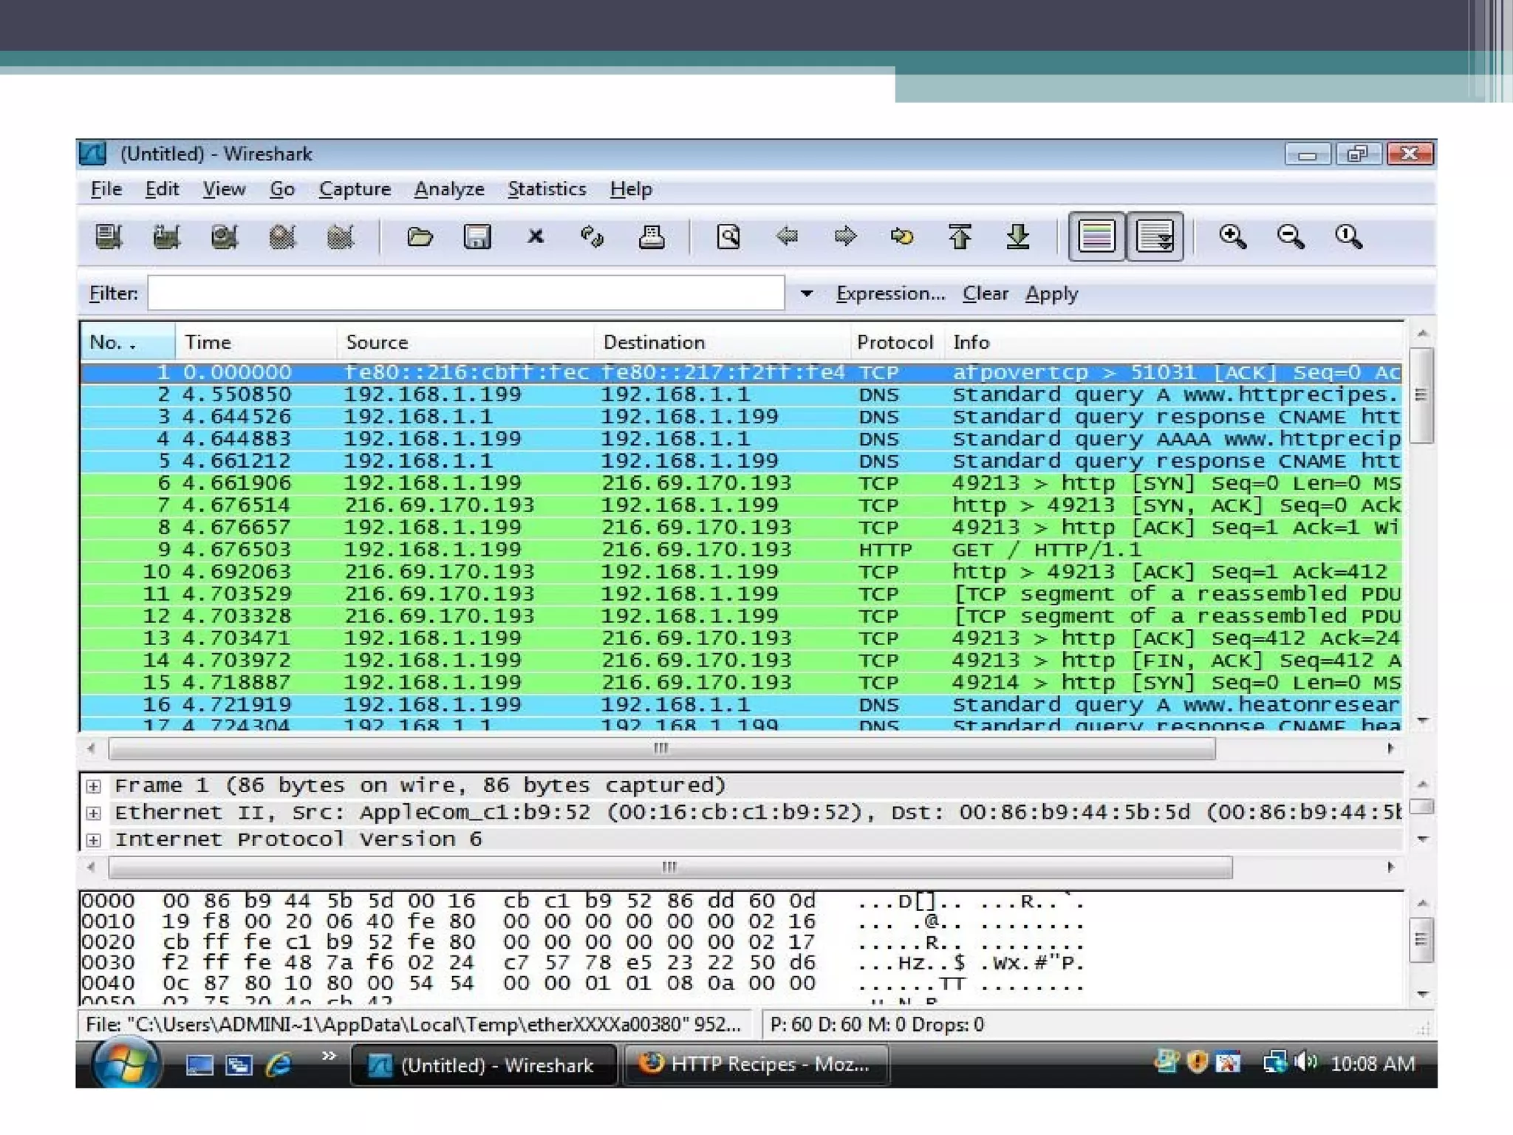Open the Statistics menu
The height and width of the screenshot is (1135, 1513).
click(x=547, y=190)
